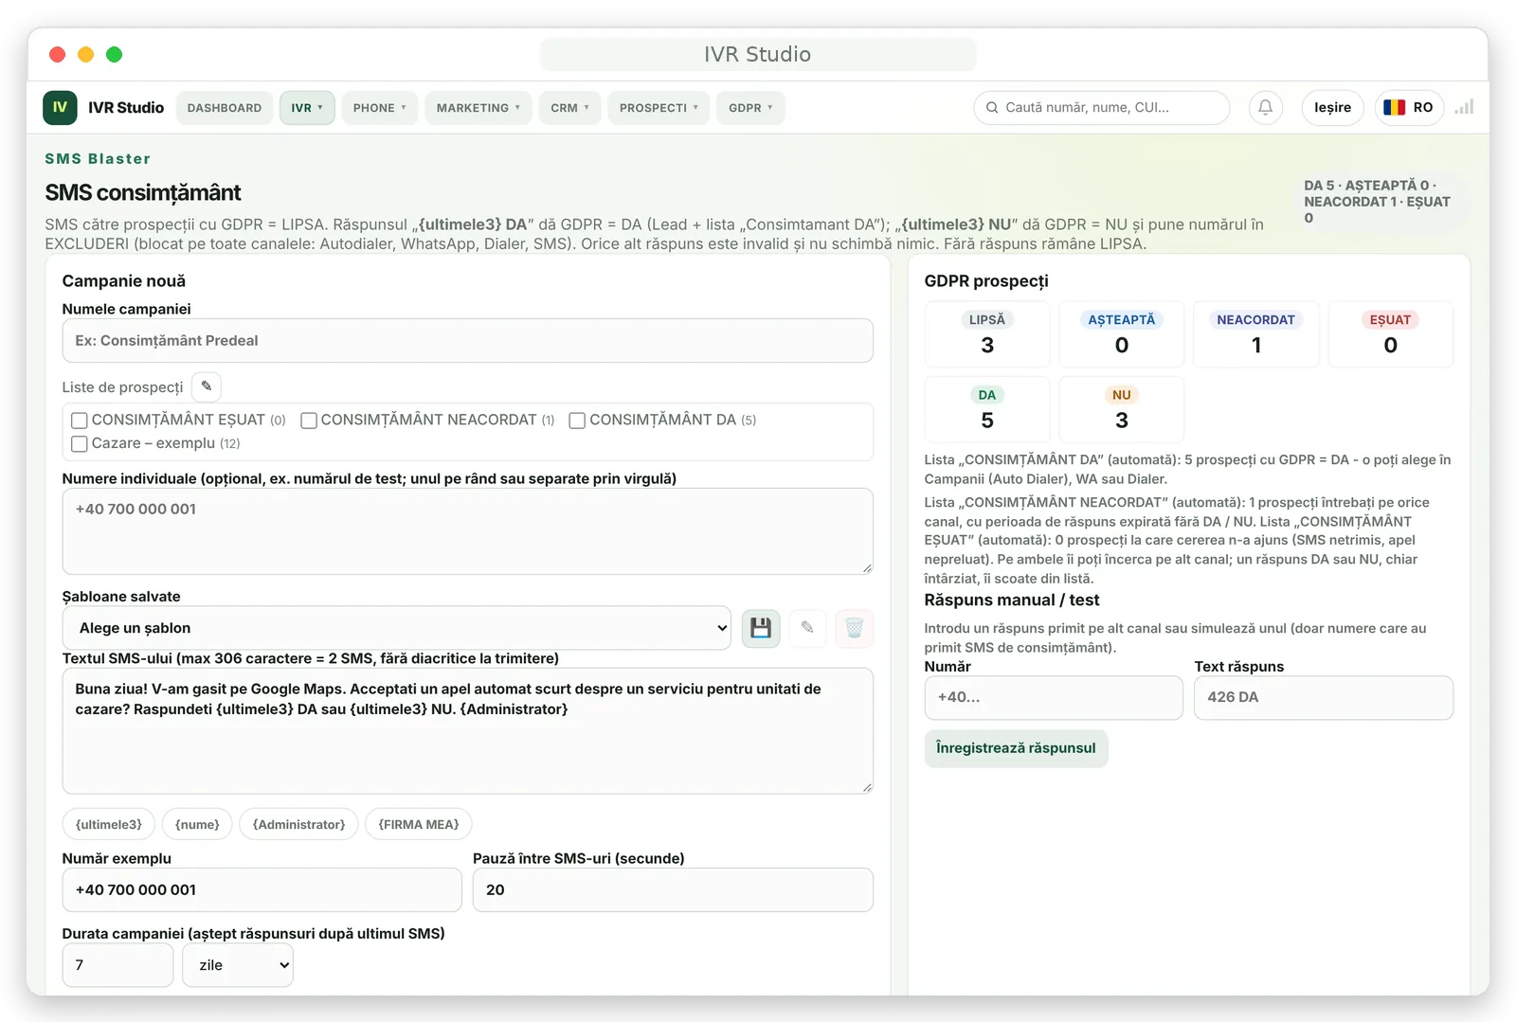Open the PROSPECȚI menu
Viewport: 1516px width, 1022px height.
(659, 108)
